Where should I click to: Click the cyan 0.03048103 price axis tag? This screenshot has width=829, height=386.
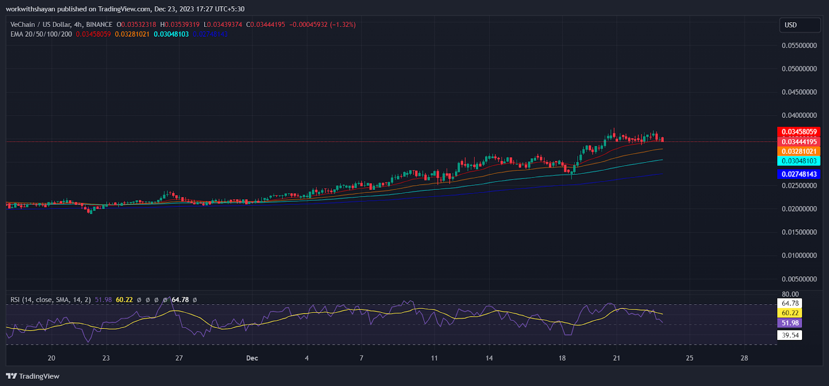[x=799, y=161]
